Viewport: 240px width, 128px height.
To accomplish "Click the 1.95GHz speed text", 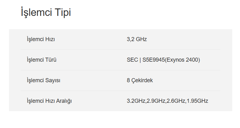I will pos(197,101).
